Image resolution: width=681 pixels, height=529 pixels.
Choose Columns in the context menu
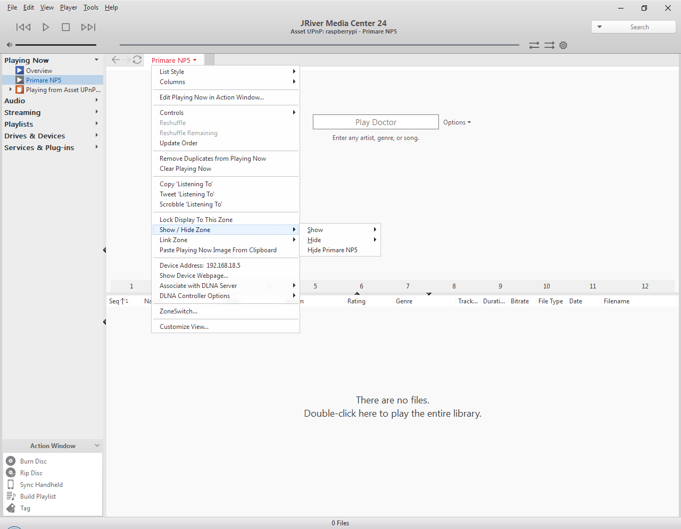click(226, 81)
